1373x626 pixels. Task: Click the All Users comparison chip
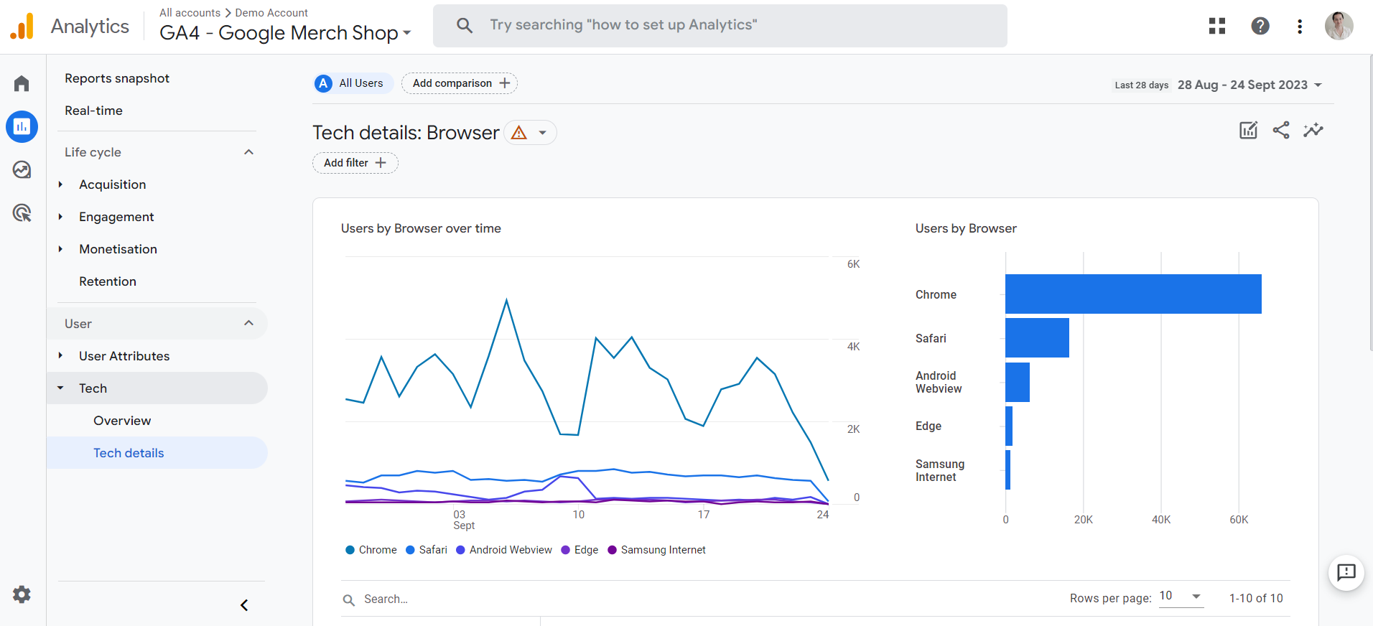coord(353,83)
